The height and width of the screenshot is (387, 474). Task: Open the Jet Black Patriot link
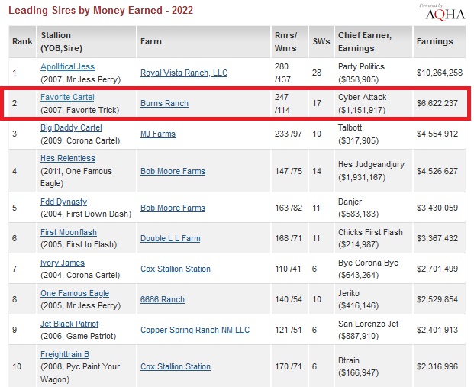(69, 324)
